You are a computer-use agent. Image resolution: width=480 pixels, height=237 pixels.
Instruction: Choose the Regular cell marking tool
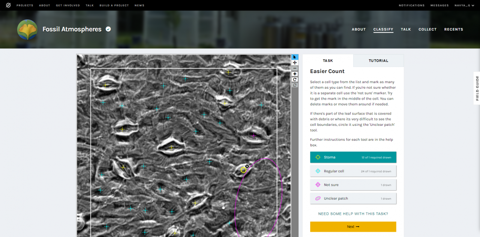(353, 171)
